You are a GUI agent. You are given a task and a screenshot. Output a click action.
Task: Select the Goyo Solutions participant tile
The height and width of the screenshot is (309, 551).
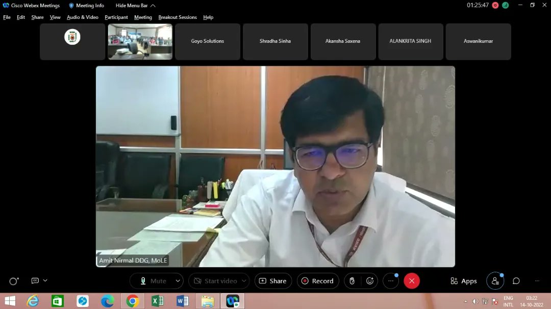pos(208,41)
